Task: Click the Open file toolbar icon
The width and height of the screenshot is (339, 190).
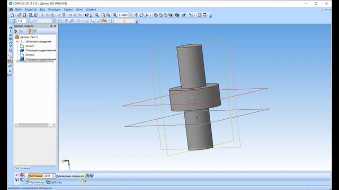Action: pyautogui.click(x=19, y=15)
